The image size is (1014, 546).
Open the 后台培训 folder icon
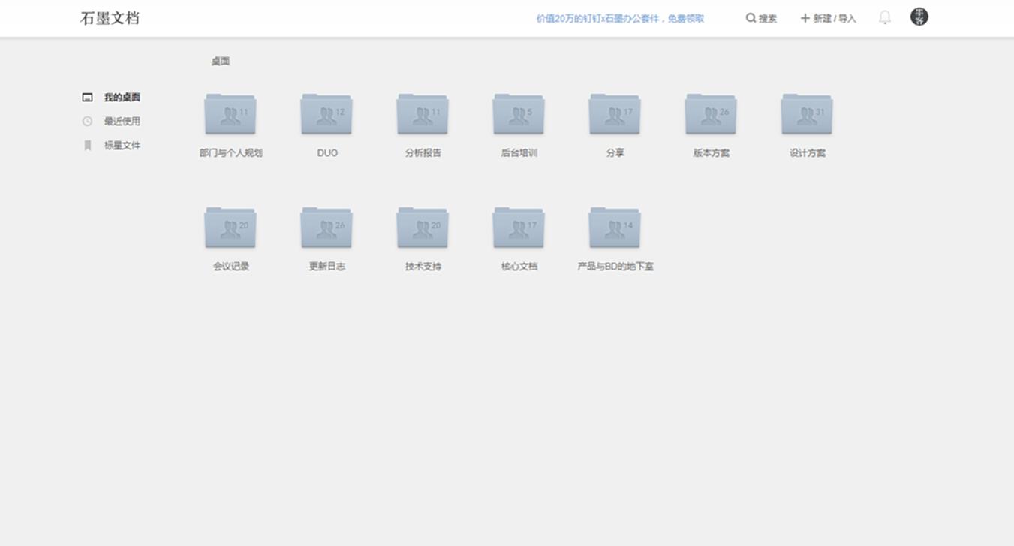coord(519,114)
